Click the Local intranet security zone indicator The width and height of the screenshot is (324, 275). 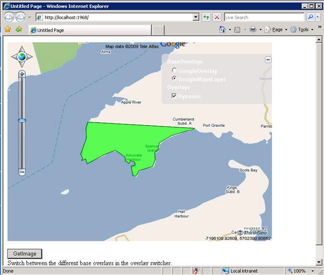pyautogui.click(x=239, y=271)
